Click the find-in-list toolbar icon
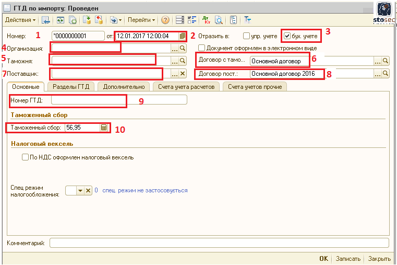 tap(46, 20)
